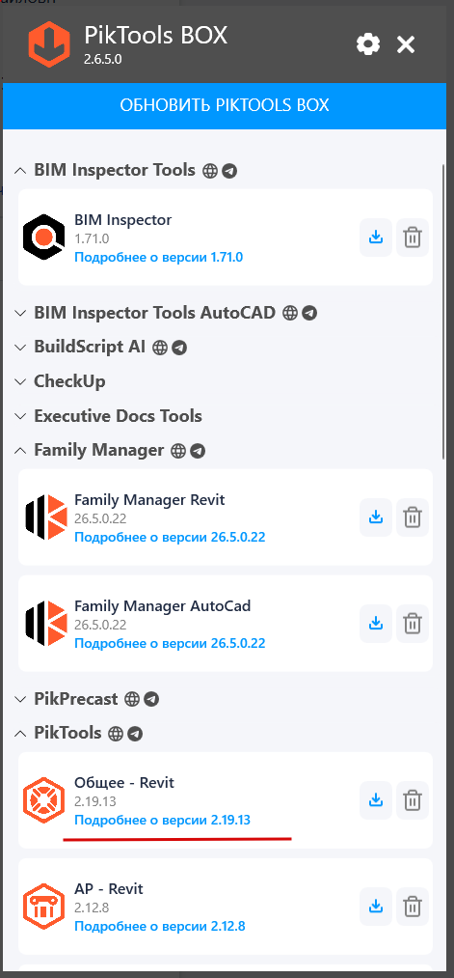Viewport: 454px width, 978px height.
Task: Open Family Manager Telegram channel icon
Action: pyautogui.click(x=198, y=450)
